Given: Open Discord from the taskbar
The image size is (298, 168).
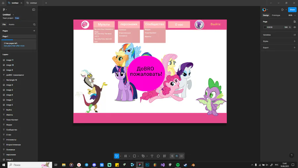Looking at the screenshot, I should pyautogui.click(x=94, y=165).
